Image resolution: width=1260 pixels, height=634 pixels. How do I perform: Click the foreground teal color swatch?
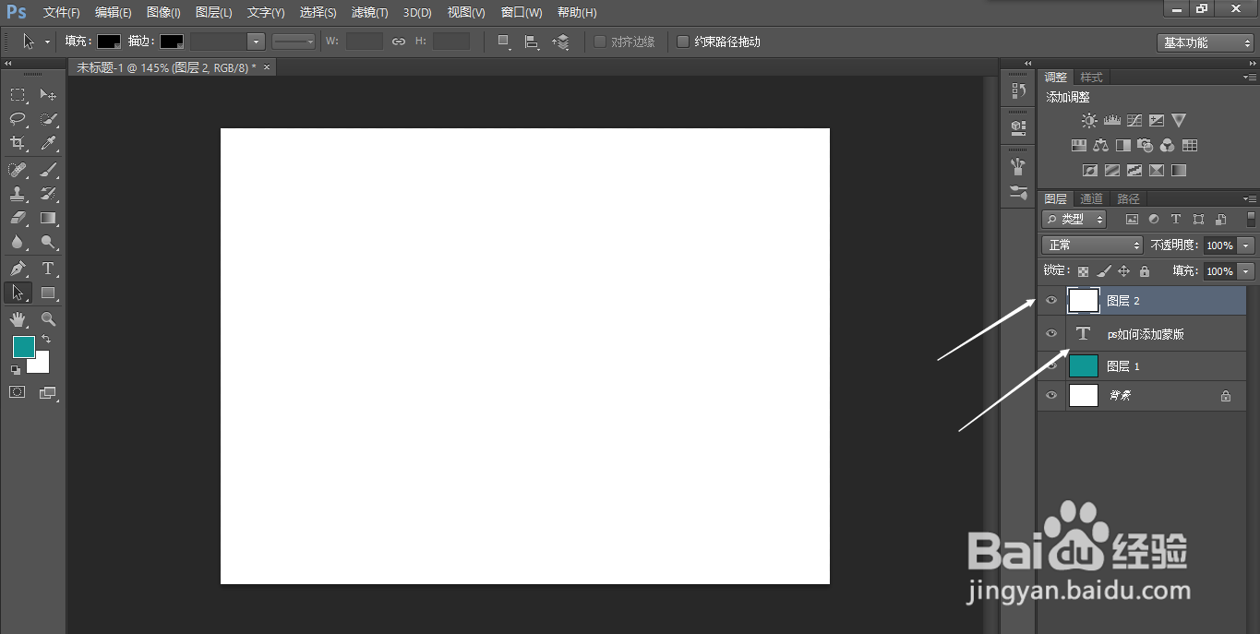(22, 346)
